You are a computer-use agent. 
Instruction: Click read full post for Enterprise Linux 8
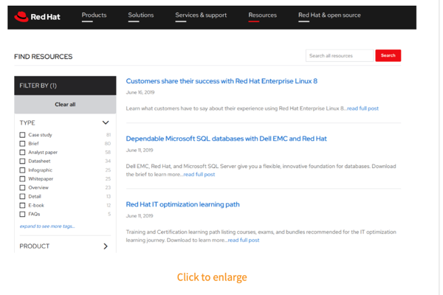363,108
